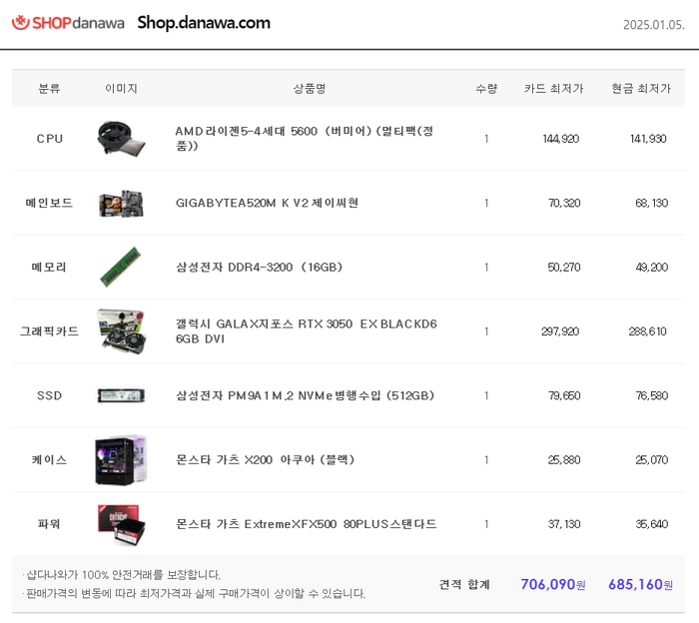Click memory cash price 49,200
This screenshot has height=623, width=699.
651,267
